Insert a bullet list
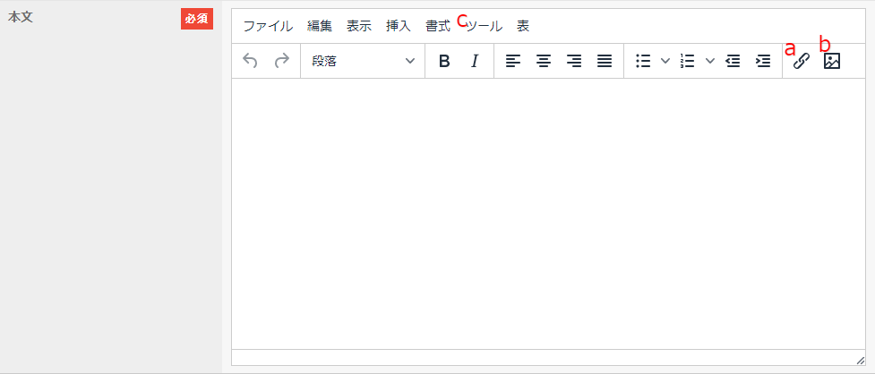The image size is (875, 374). (x=642, y=61)
